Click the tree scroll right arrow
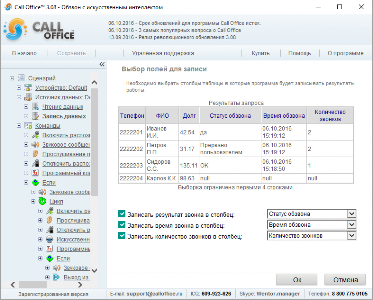Viewport: 373px width, 300px height. pyautogui.click(x=80, y=284)
